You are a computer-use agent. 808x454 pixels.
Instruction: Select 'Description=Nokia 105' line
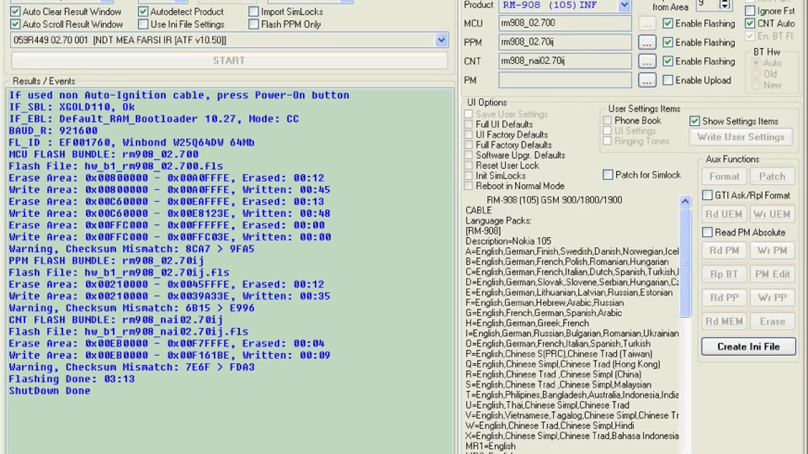(508, 241)
